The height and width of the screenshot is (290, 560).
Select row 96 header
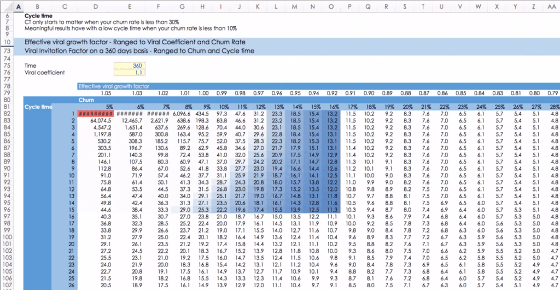pyautogui.click(x=7, y=210)
